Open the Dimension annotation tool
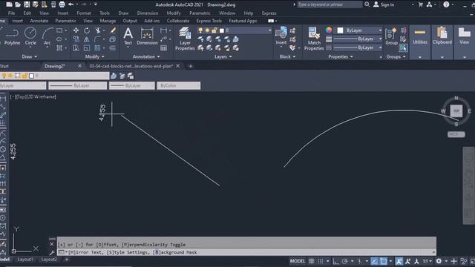Screen dimensions: 475x267 (x=147, y=36)
